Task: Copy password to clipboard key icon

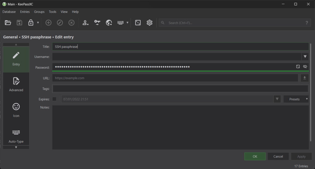Action: coord(97,23)
